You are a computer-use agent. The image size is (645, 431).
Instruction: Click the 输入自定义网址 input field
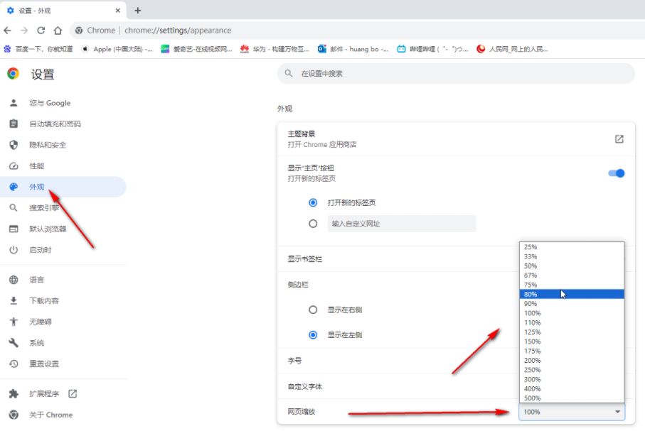tap(402, 224)
